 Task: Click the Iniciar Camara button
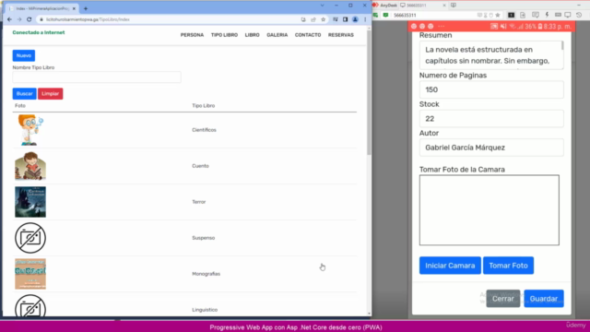click(x=450, y=266)
